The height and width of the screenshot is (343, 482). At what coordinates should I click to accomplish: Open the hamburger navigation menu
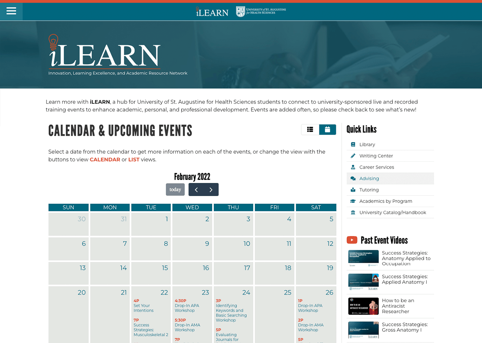tap(11, 11)
